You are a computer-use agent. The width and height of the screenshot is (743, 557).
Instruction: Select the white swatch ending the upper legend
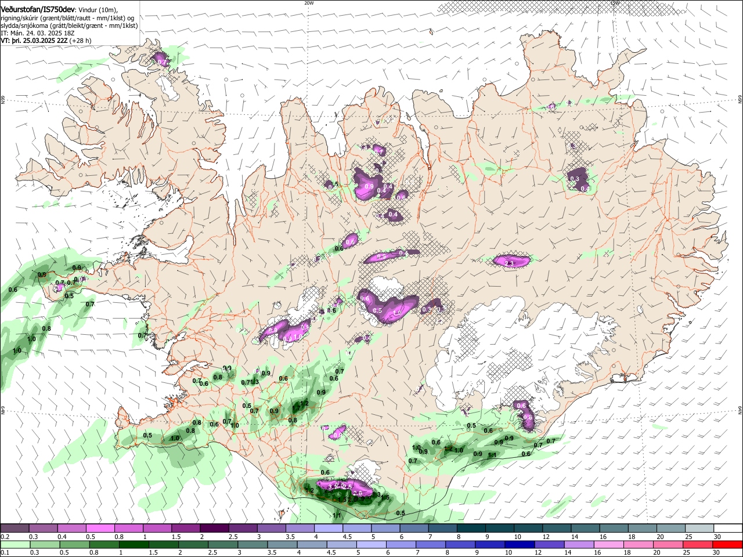[728, 529]
